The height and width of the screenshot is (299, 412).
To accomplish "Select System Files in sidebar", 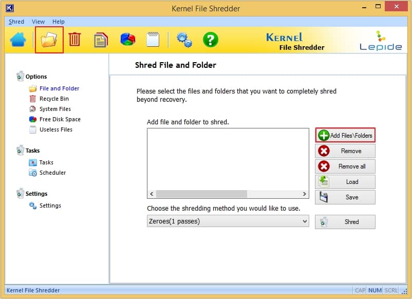I will (x=55, y=109).
